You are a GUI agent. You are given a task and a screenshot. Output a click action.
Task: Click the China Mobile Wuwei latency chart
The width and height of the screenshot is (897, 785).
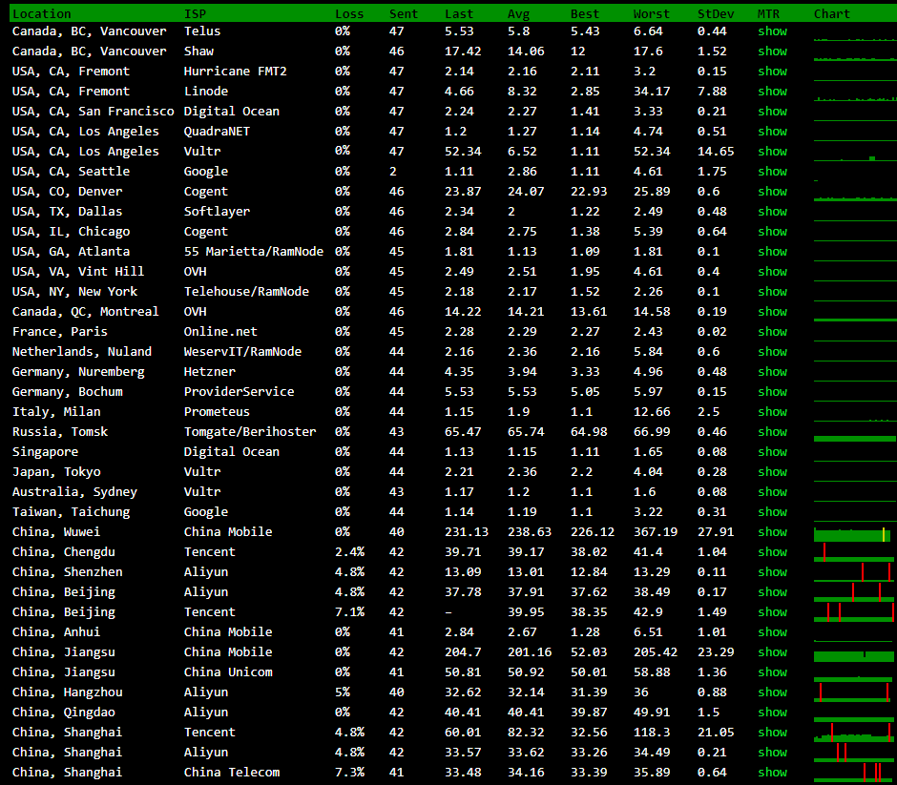[x=853, y=534]
